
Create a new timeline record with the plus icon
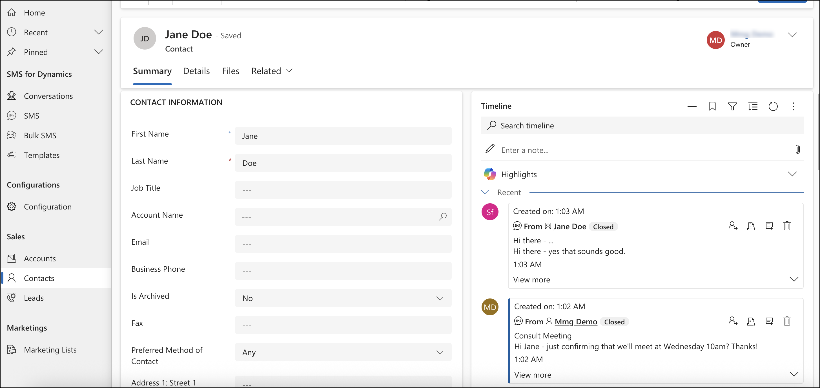click(x=692, y=106)
